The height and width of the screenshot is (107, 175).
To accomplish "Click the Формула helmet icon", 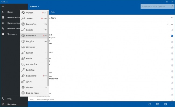I will click(x=23, y=47).
